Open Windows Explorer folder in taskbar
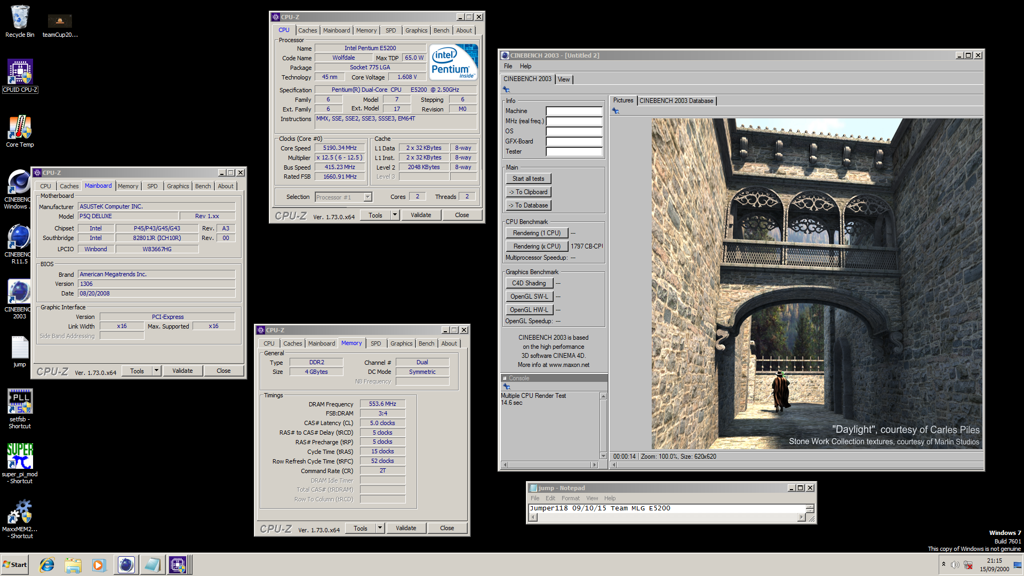This screenshot has width=1024, height=576. click(x=73, y=565)
